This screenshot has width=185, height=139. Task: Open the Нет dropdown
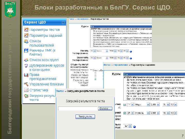(127, 126)
